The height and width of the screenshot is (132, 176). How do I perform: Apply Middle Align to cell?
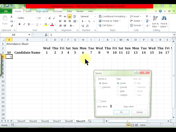(65, 16)
